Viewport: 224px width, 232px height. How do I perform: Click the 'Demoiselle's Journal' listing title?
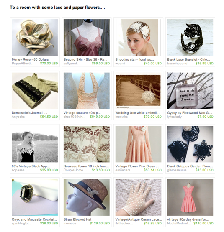tap(29, 113)
